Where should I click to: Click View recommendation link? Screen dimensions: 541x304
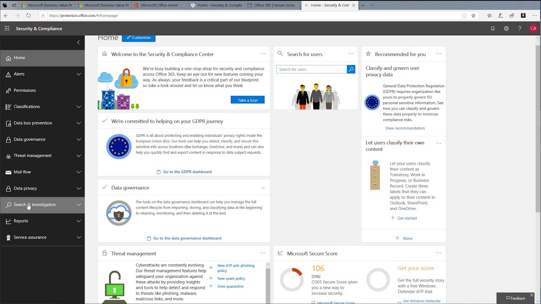(x=405, y=128)
